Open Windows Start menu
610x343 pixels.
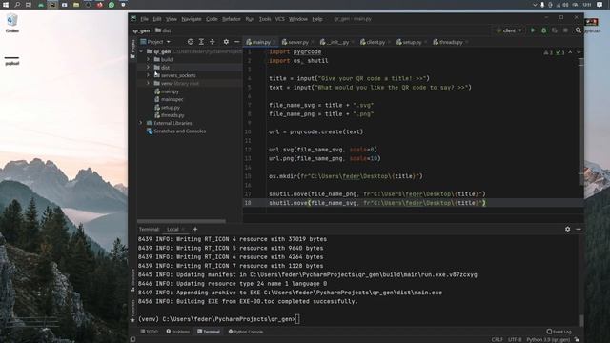point(6,5)
